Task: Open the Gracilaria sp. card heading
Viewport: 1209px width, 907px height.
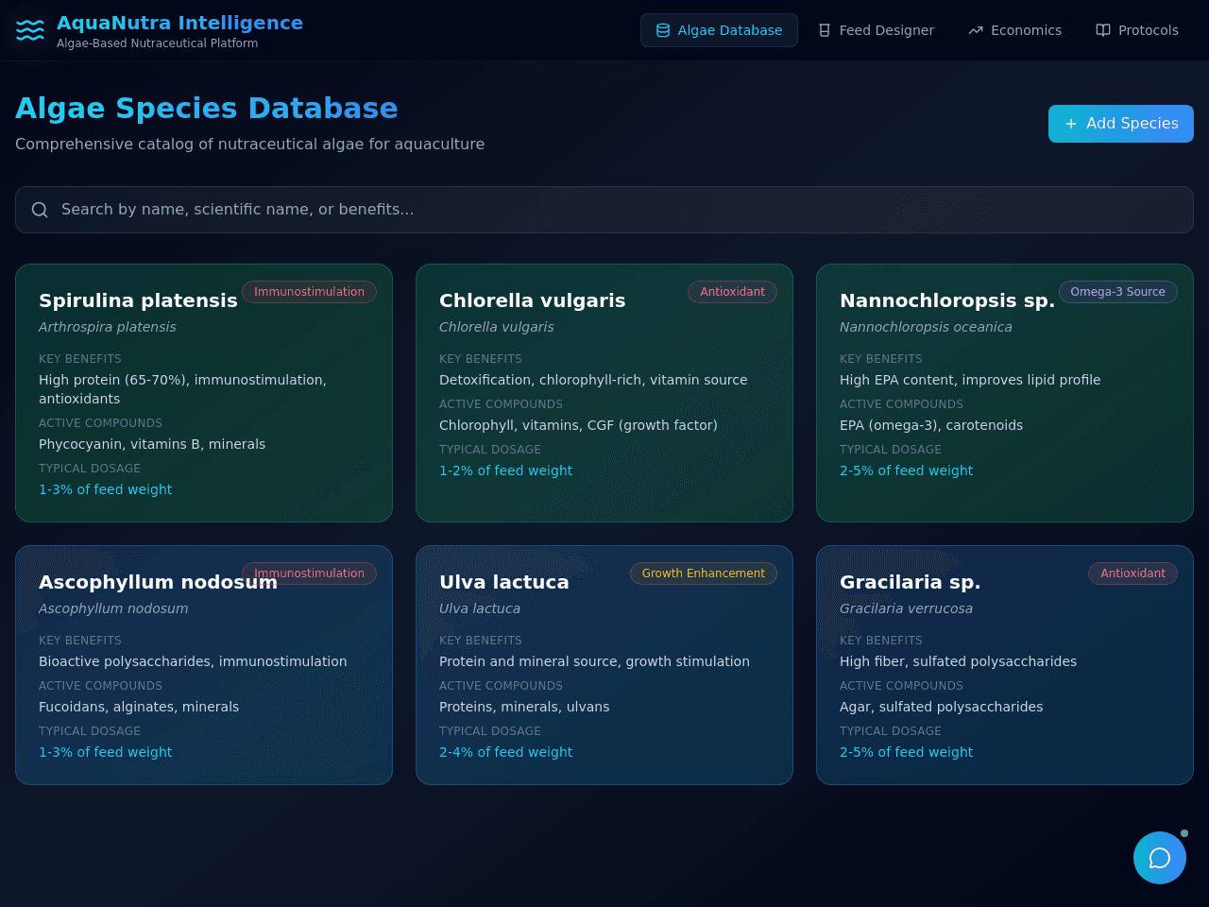Action: click(910, 582)
